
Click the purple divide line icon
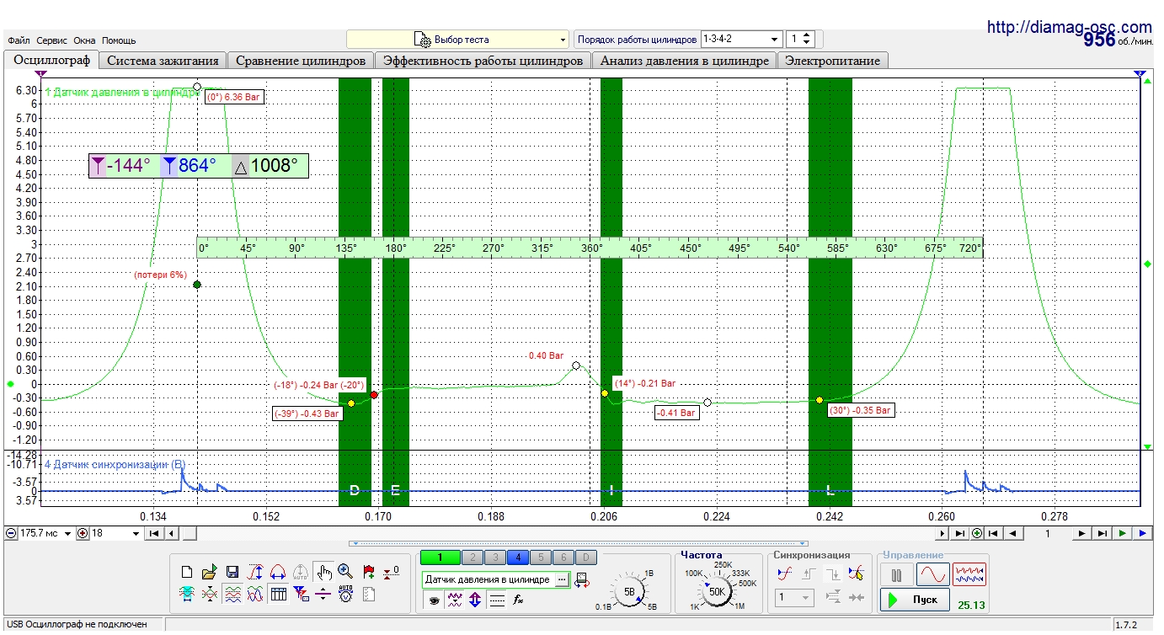click(x=323, y=594)
